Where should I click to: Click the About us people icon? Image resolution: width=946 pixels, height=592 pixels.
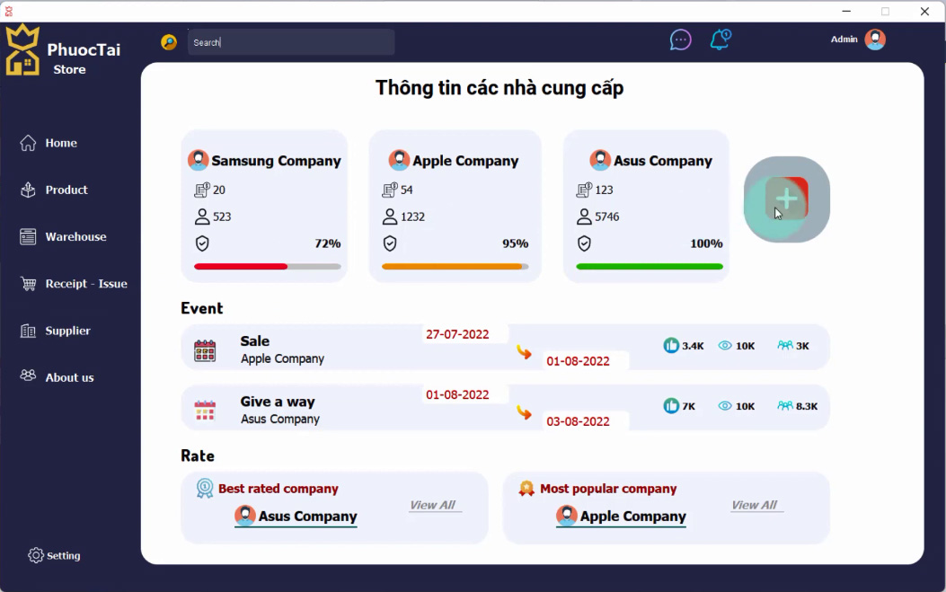[x=28, y=376]
